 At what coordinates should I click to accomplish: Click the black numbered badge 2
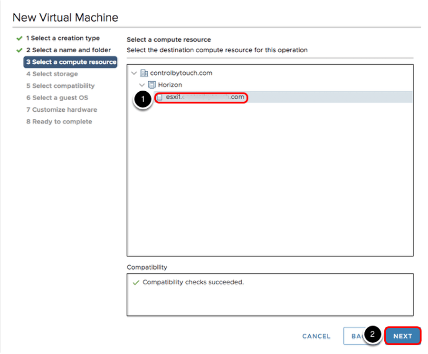[x=373, y=335]
